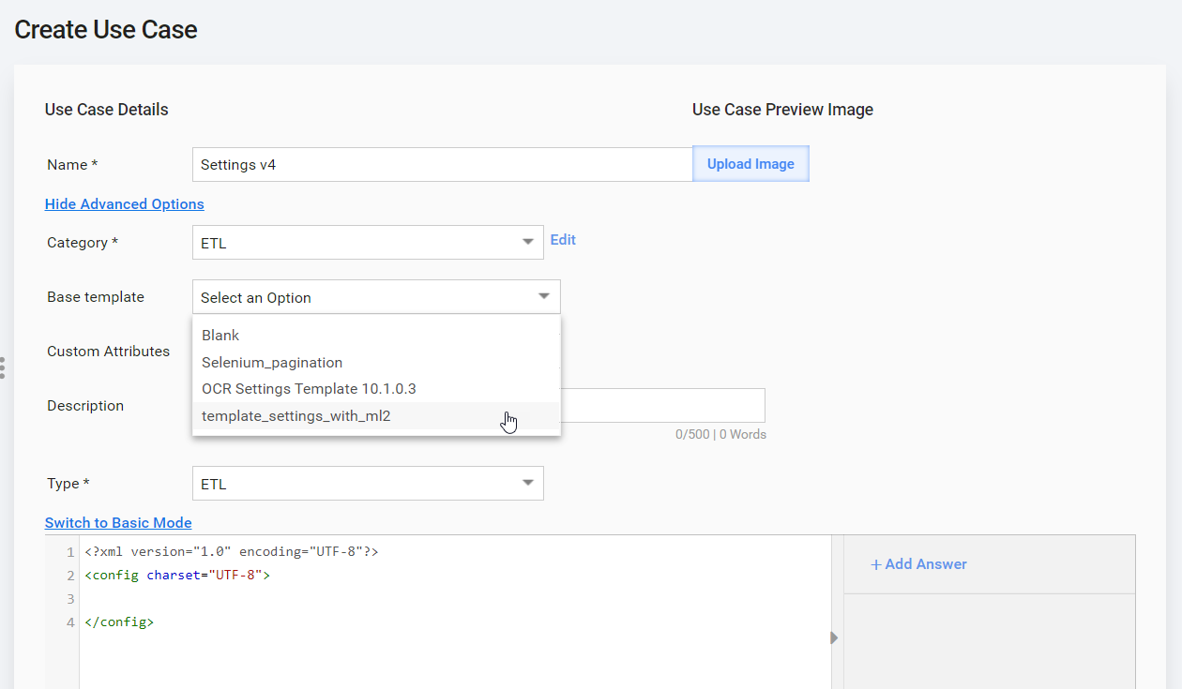Click Add Answer button
The image size is (1182, 689).
(x=918, y=564)
